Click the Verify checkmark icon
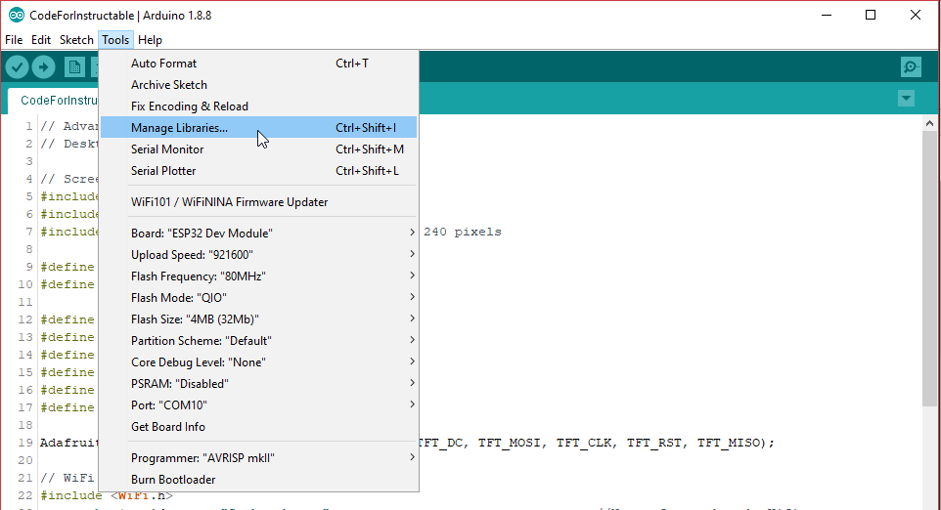This screenshot has width=941, height=510. click(18, 67)
